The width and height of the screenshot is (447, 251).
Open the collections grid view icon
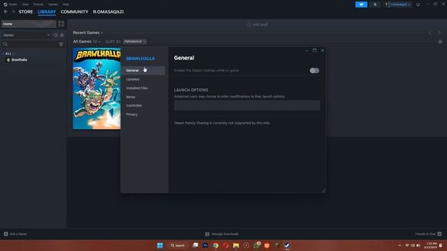61,24
